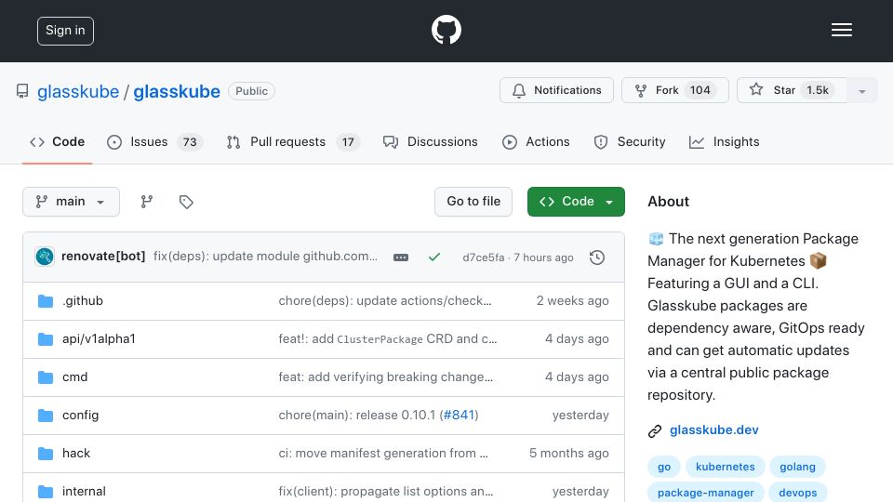This screenshot has height=502, width=893.
Task: Visit the glasskube.dev website link
Action: pos(714,429)
